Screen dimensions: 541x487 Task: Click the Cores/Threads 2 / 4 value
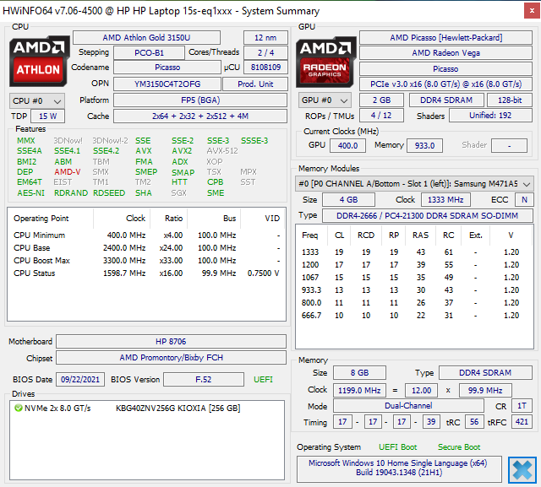coord(265,52)
